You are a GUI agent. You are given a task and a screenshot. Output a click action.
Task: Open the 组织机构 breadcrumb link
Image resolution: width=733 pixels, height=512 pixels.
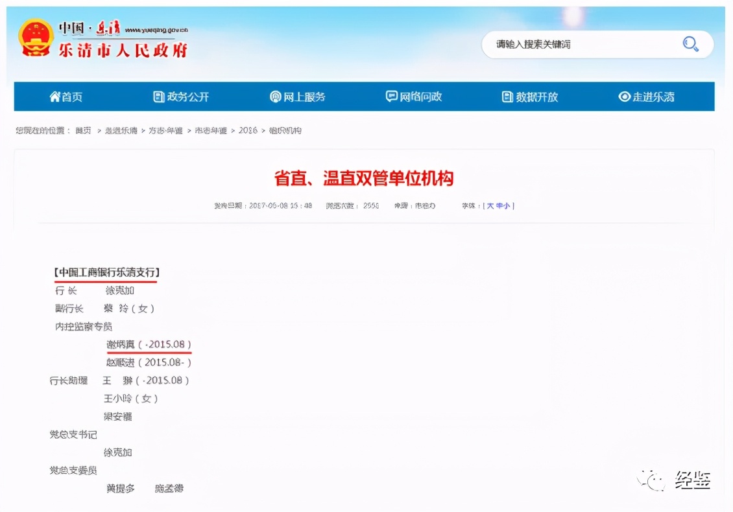click(x=286, y=130)
